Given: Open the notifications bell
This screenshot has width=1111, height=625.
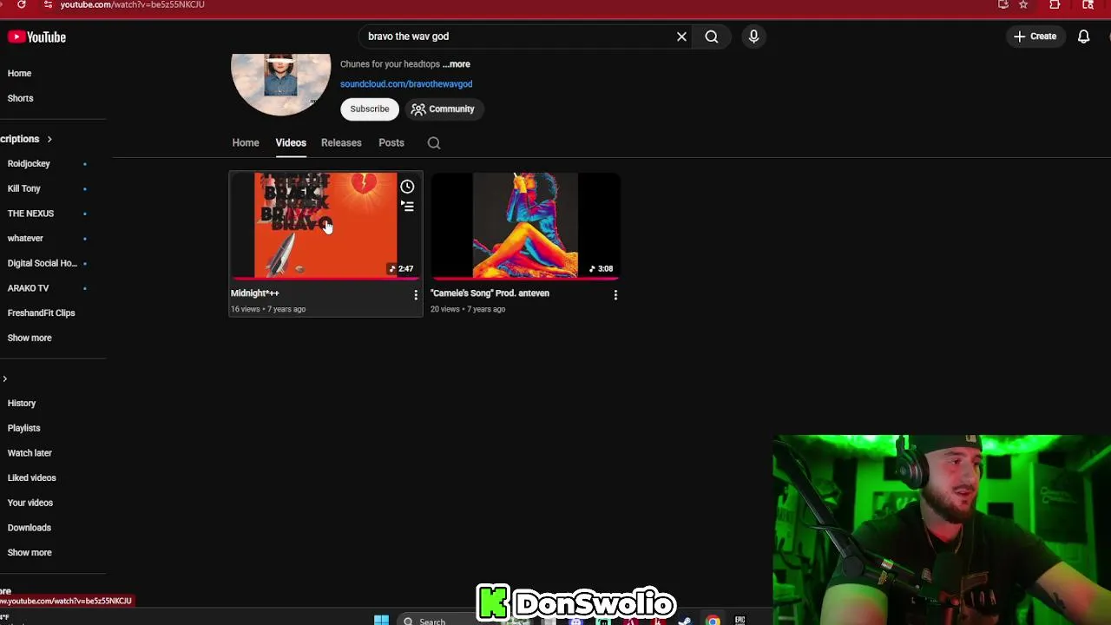Looking at the screenshot, I should click(x=1083, y=36).
